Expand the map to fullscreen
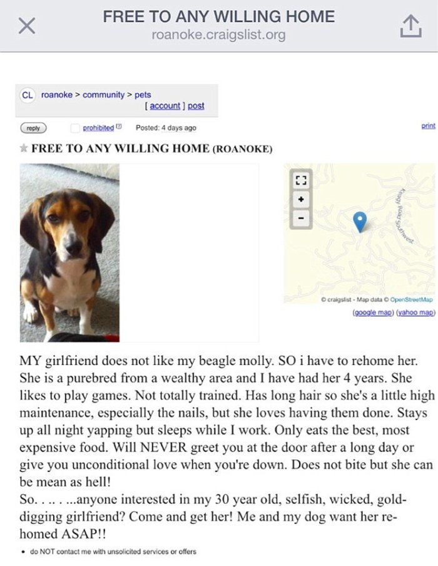 click(x=301, y=180)
